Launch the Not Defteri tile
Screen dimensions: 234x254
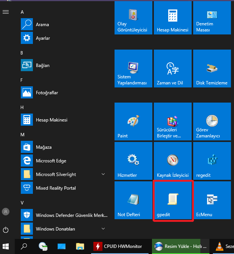(x=133, y=200)
